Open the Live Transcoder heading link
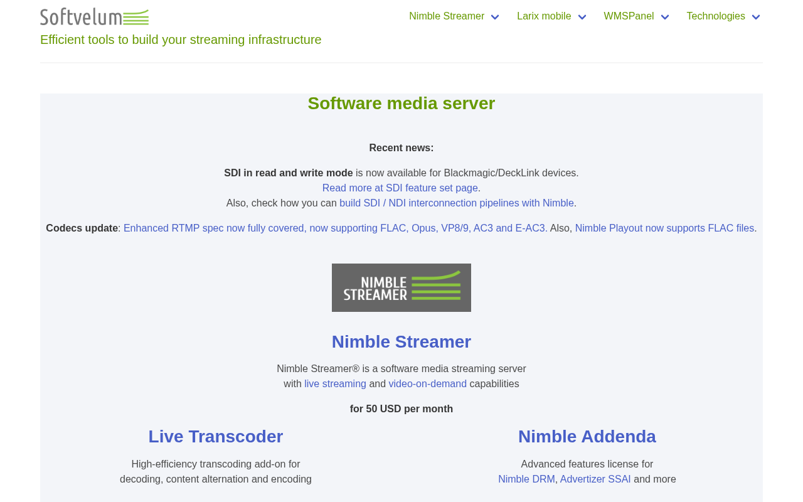This screenshot has height=502, width=803. pyautogui.click(x=216, y=437)
